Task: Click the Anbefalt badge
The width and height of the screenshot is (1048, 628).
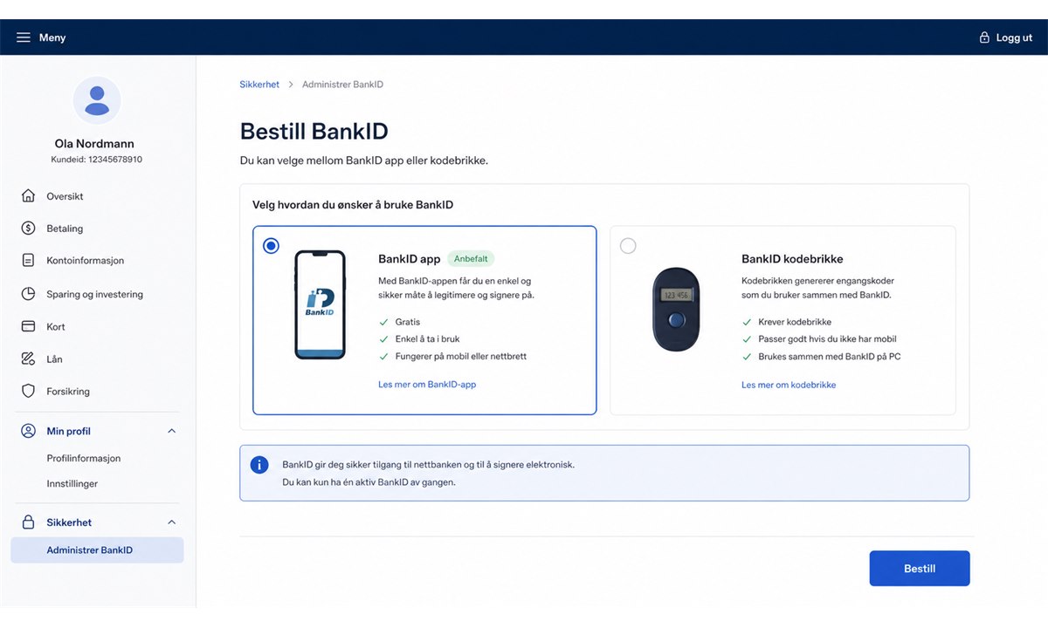Action: pyautogui.click(x=472, y=259)
